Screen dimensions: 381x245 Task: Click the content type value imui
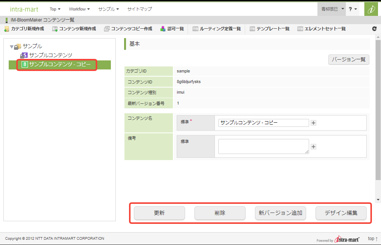[180, 92]
